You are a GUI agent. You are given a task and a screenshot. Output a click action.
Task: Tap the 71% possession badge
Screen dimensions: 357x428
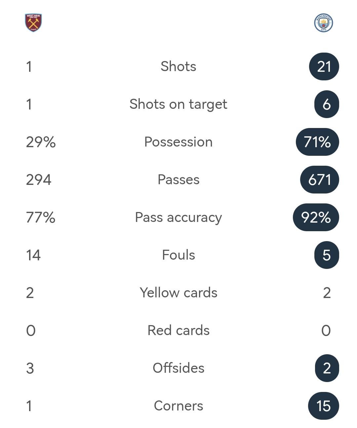tap(317, 142)
